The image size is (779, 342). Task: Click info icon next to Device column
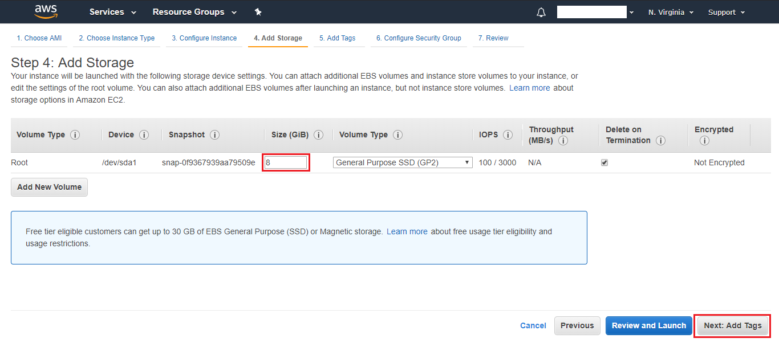tap(144, 135)
